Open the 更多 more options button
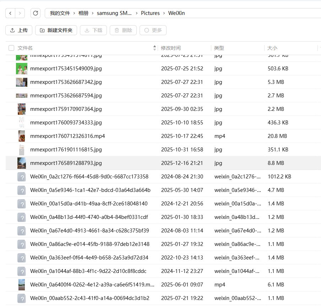This screenshot has height=306, width=321. pyautogui.click(x=153, y=30)
